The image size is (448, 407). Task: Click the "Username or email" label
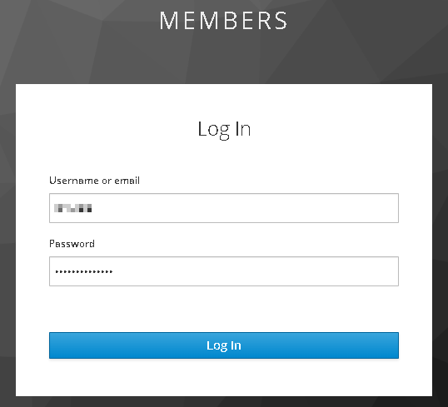tap(94, 181)
